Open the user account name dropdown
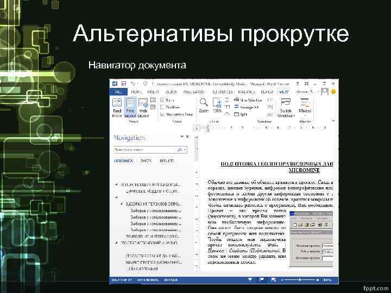This screenshot has height=293, width=391. (x=307, y=92)
